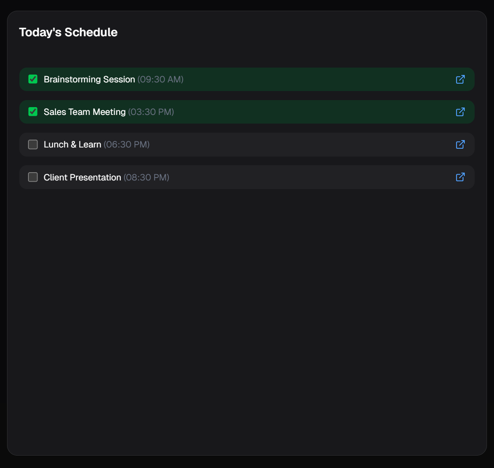
Task: Uncheck the Sales Team Meeting checkbox
Action: (33, 112)
